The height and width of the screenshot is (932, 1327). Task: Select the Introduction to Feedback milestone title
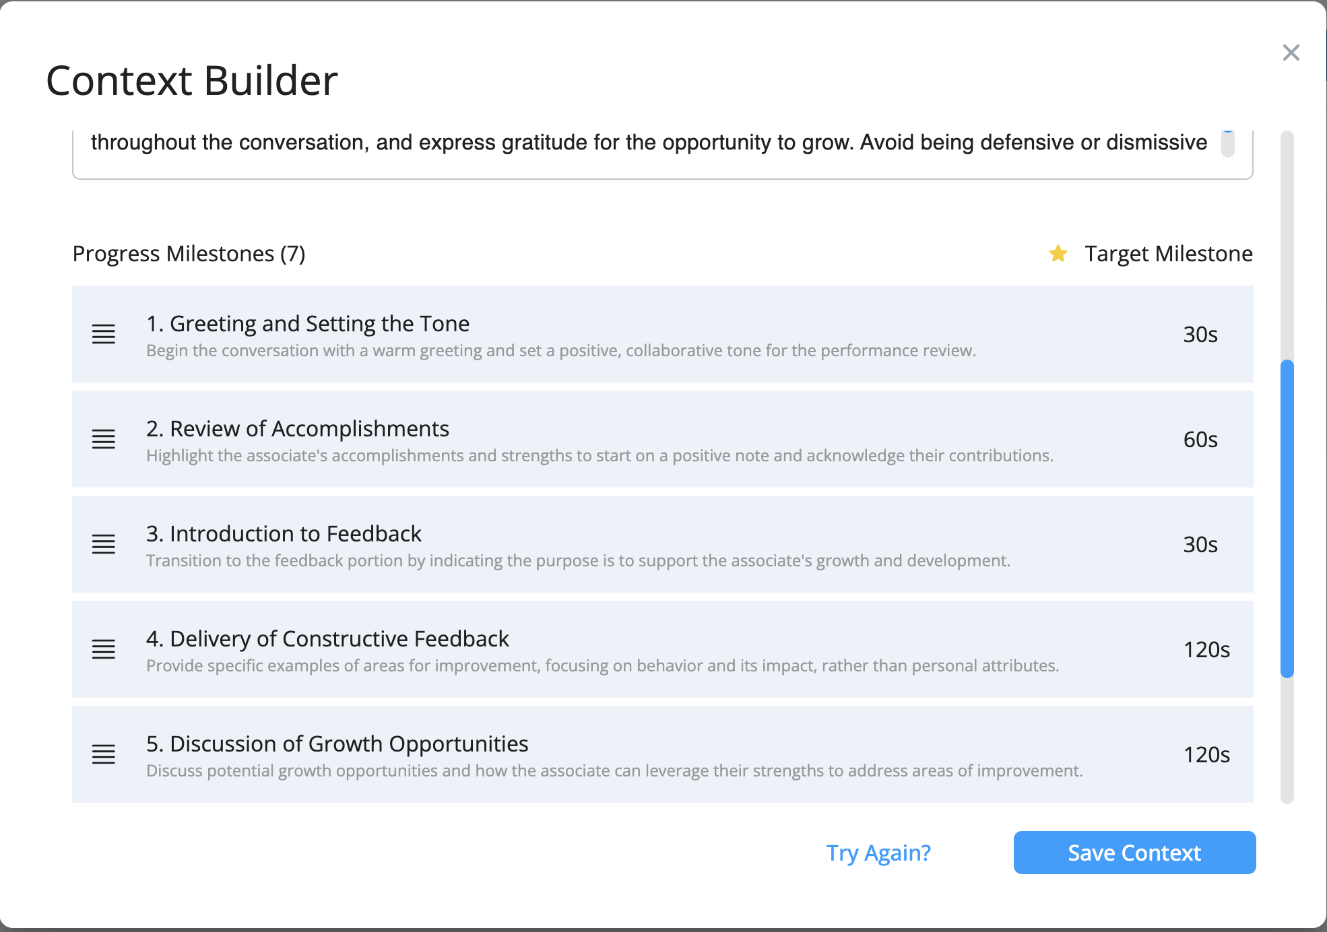pos(284,534)
